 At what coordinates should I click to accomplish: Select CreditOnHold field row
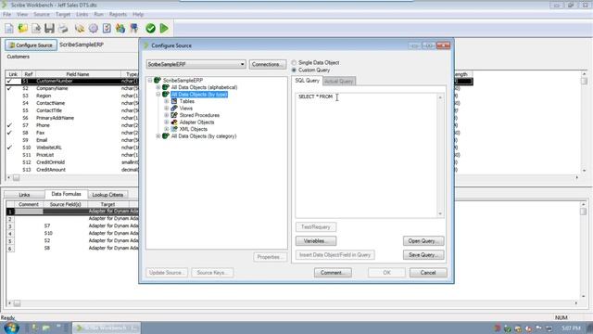(72, 162)
